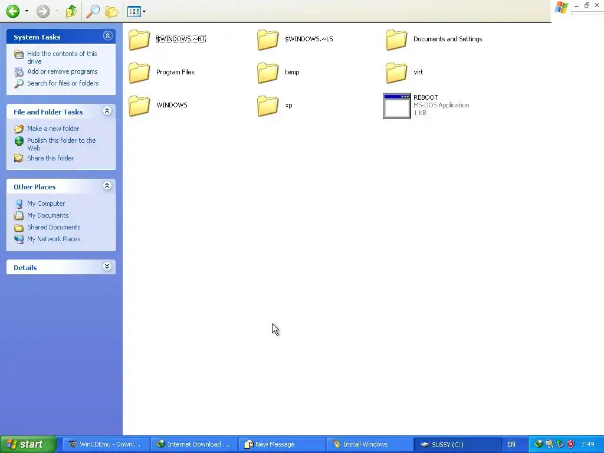Click the EN language indicator
This screenshot has height=453, width=604.
(511, 445)
